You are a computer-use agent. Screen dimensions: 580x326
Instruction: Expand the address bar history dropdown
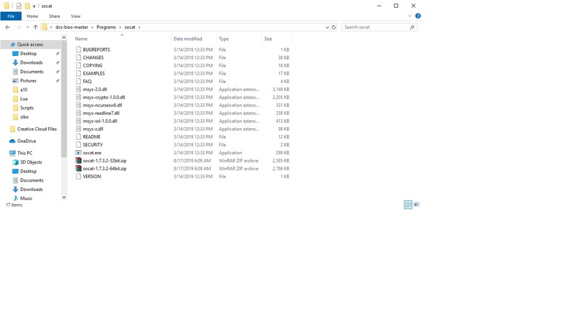coord(327,27)
